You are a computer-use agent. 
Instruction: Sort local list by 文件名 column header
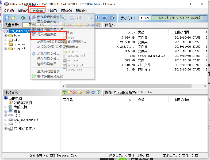click(x=88, y=100)
